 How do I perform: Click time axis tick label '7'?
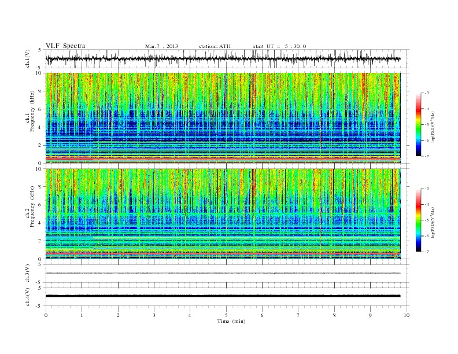pyautogui.click(x=298, y=315)
